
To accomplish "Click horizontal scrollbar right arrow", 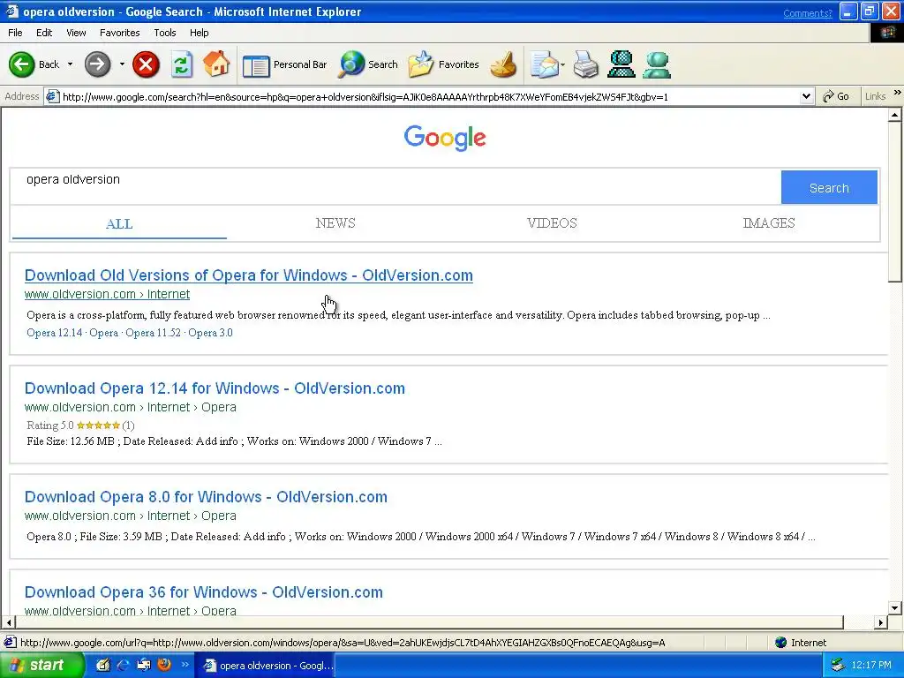I will pyautogui.click(x=880, y=622).
